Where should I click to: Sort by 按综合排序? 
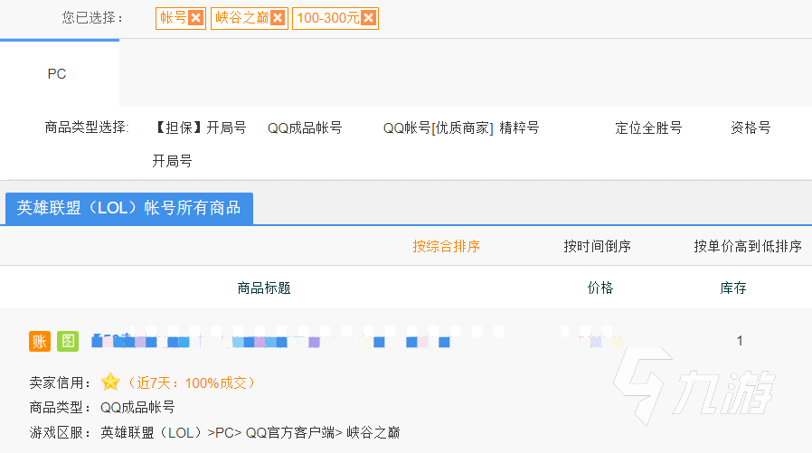pyautogui.click(x=447, y=247)
